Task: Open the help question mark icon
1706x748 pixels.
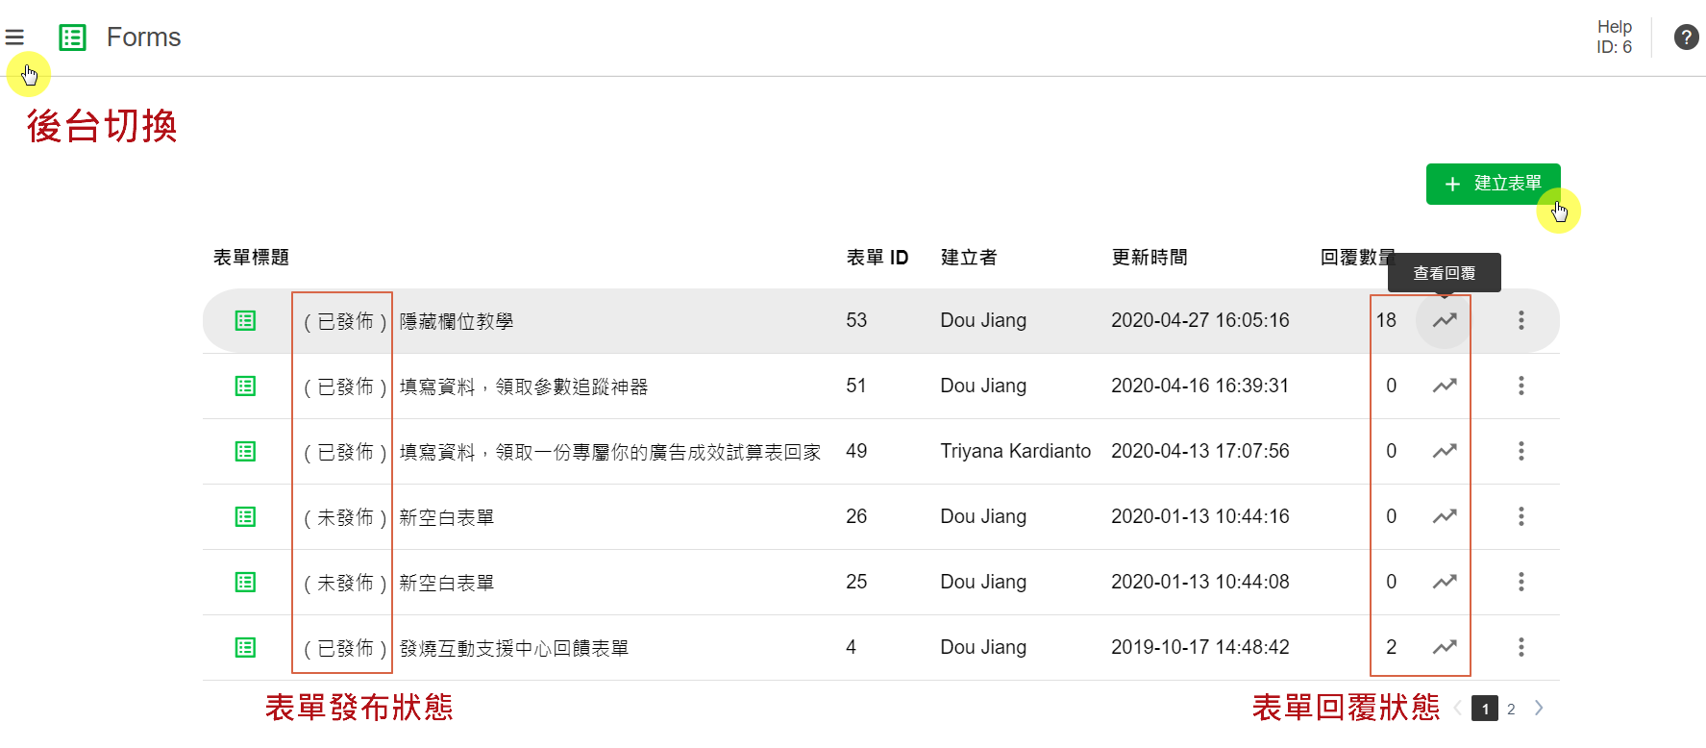Action: point(1686,37)
